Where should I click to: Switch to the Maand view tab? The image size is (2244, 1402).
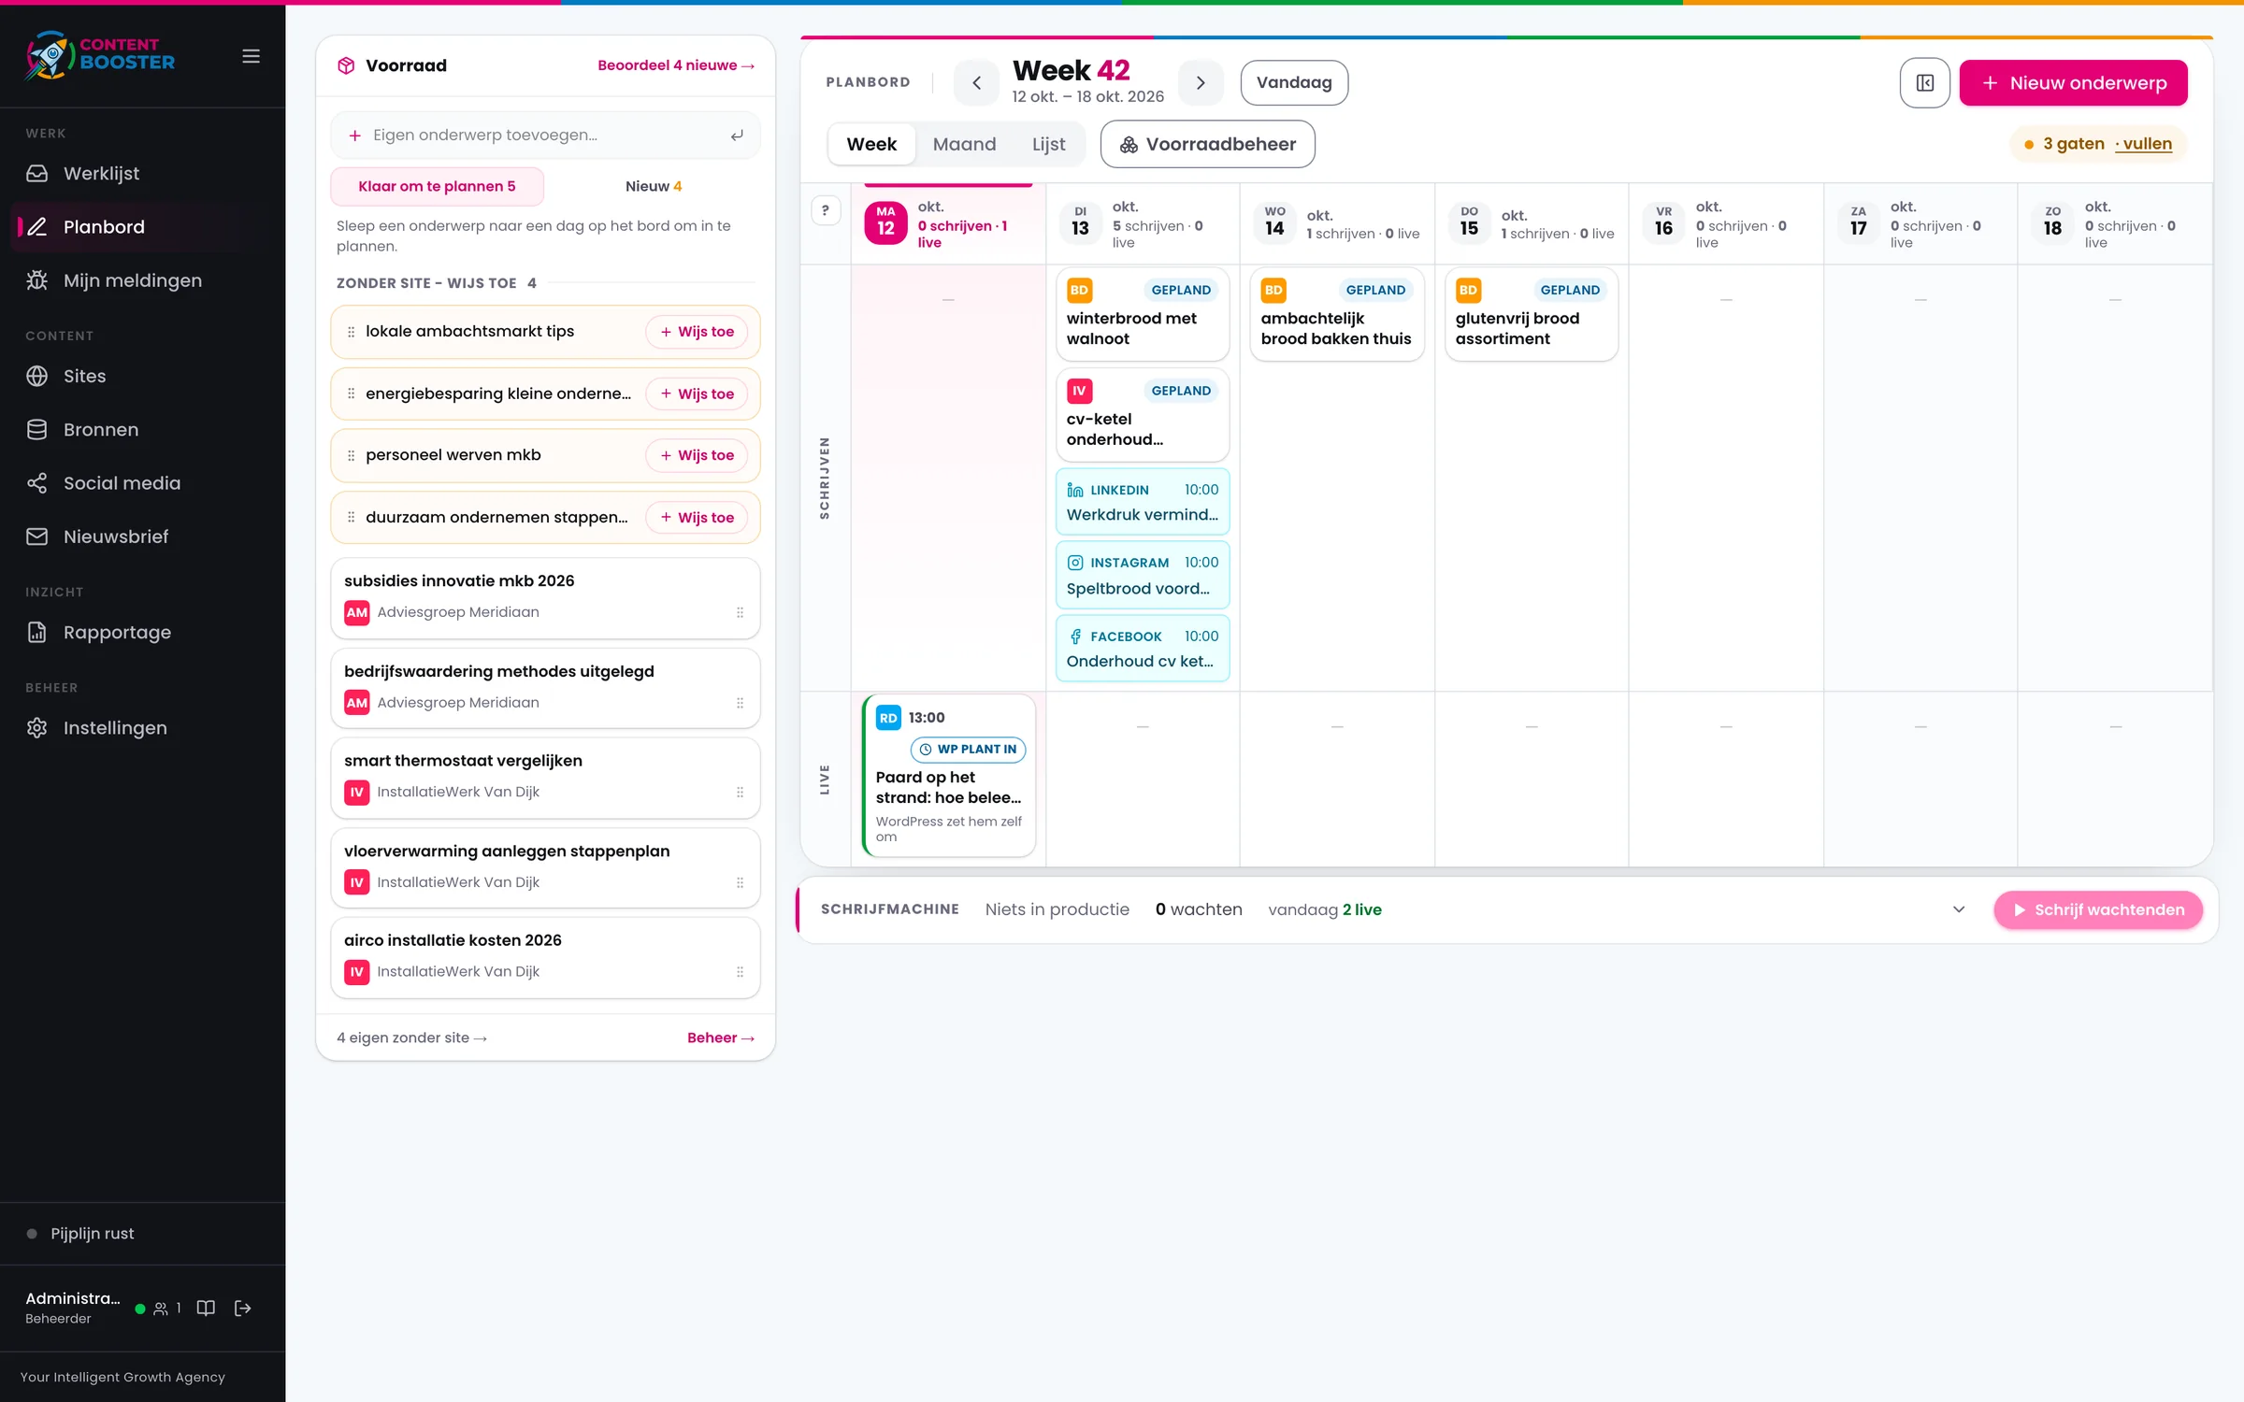tap(964, 144)
